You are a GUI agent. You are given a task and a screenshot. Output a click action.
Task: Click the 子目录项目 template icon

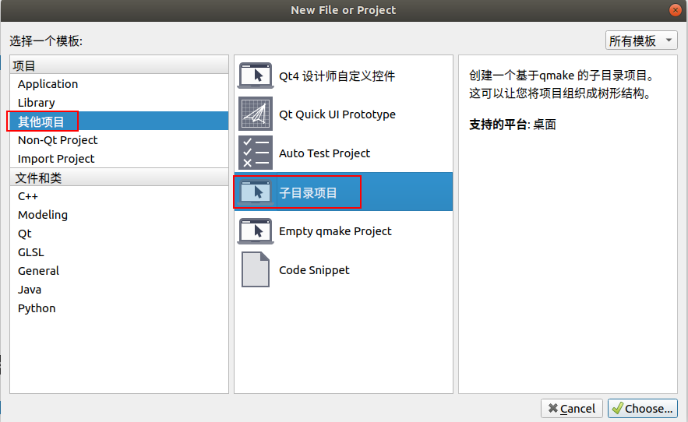pos(256,192)
